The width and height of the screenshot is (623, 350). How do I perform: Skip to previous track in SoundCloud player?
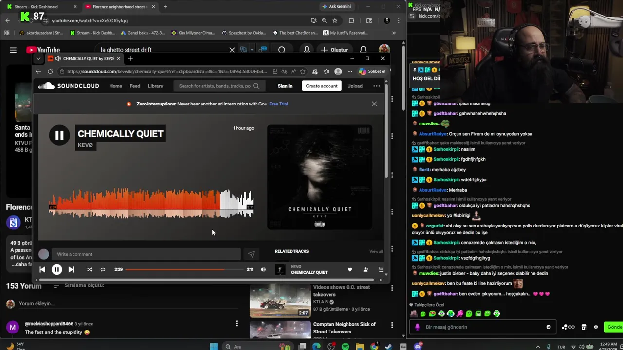[42, 269]
